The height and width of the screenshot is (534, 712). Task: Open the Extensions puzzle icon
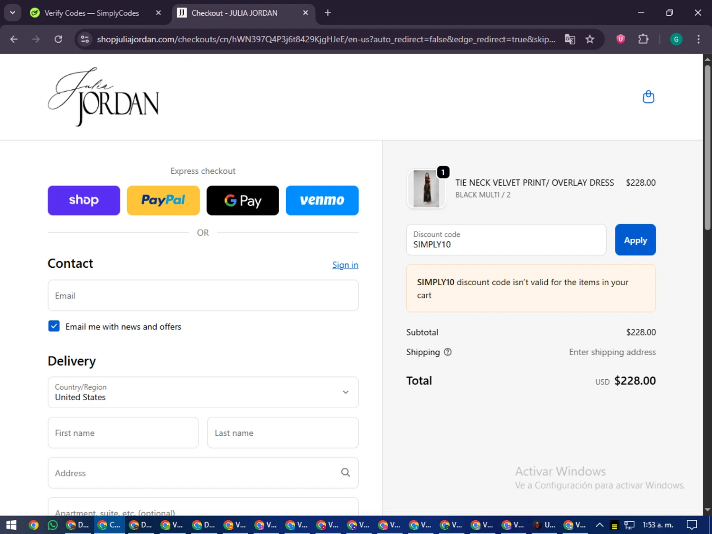(643, 39)
